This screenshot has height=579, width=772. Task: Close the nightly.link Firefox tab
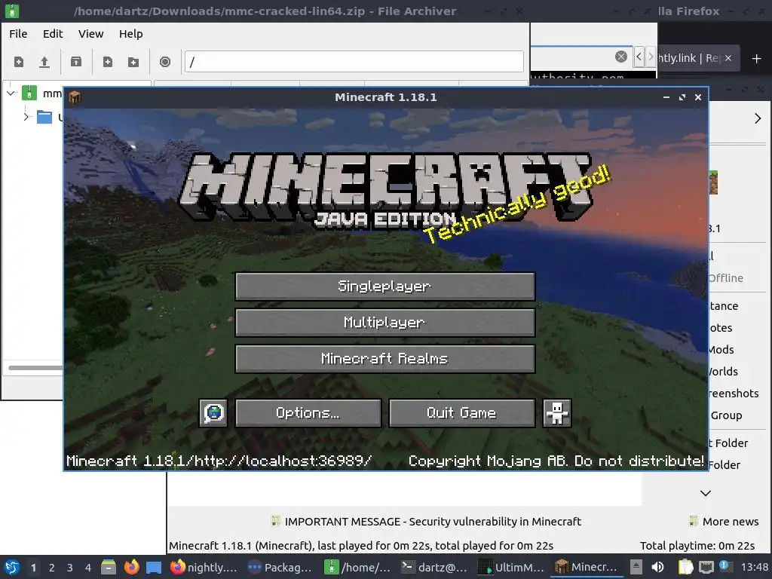tap(728, 58)
